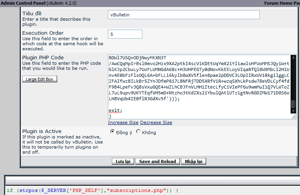The height and width of the screenshot is (195, 300).
Task: Open the Large Edit Box
Action: (x=40, y=79)
